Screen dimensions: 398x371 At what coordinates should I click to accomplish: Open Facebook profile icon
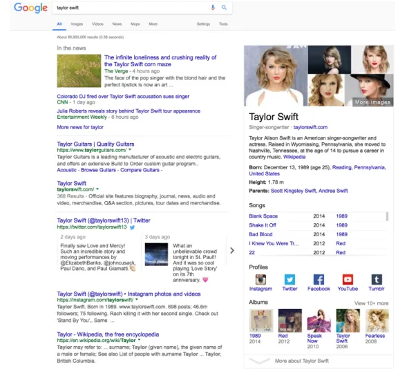click(x=319, y=280)
